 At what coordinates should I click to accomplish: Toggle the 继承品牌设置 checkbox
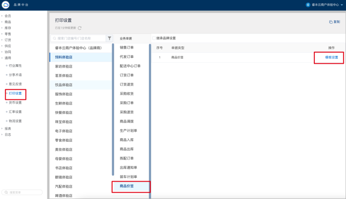[x=154, y=38]
